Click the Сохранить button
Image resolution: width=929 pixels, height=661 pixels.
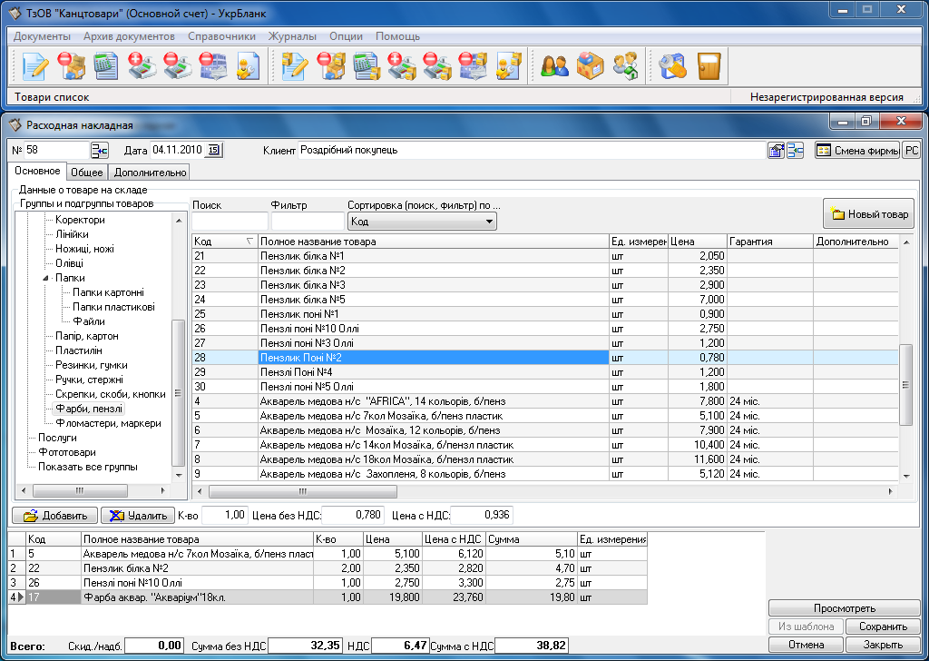coord(883,626)
